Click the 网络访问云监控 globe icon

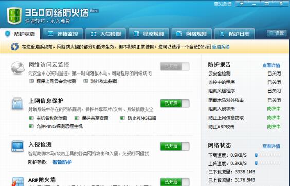(x=17, y=68)
